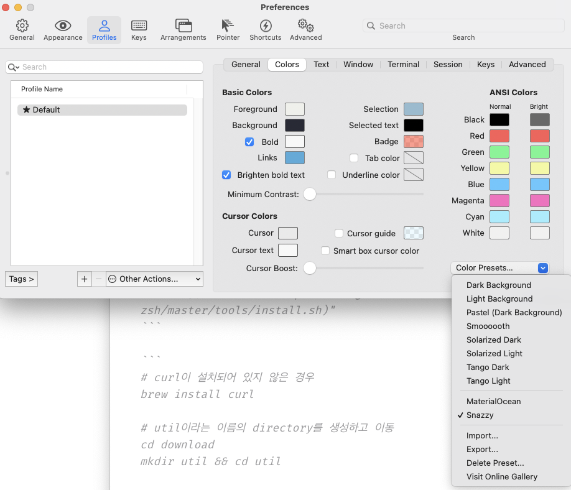Switch to the Text profile tab
The height and width of the screenshot is (490, 571).
pos(321,65)
